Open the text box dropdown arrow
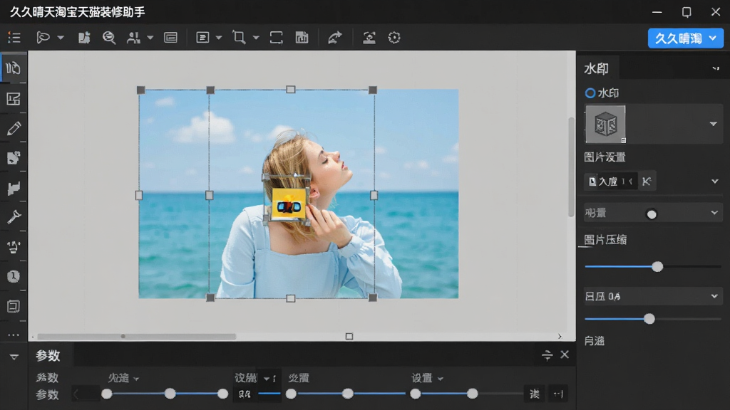Screen dimensions: 730x410 pyautogui.click(x=218, y=38)
